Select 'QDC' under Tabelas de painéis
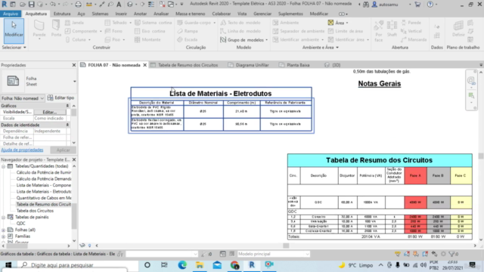This screenshot has height=272, width=484. (x=20, y=224)
